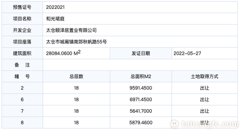Select the 总层数 column header
The width and height of the screenshot is (240, 130).
[x=76, y=76]
